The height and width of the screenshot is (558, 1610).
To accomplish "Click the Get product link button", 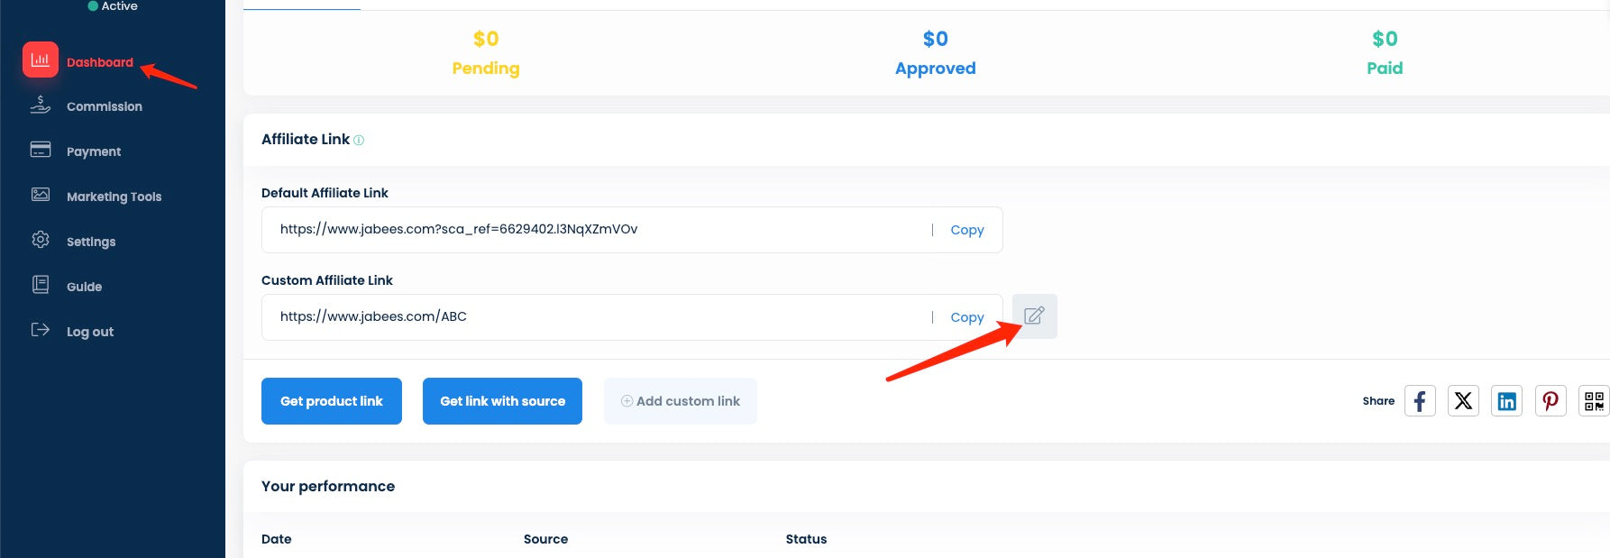I will pyautogui.click(x=331, y=401).
